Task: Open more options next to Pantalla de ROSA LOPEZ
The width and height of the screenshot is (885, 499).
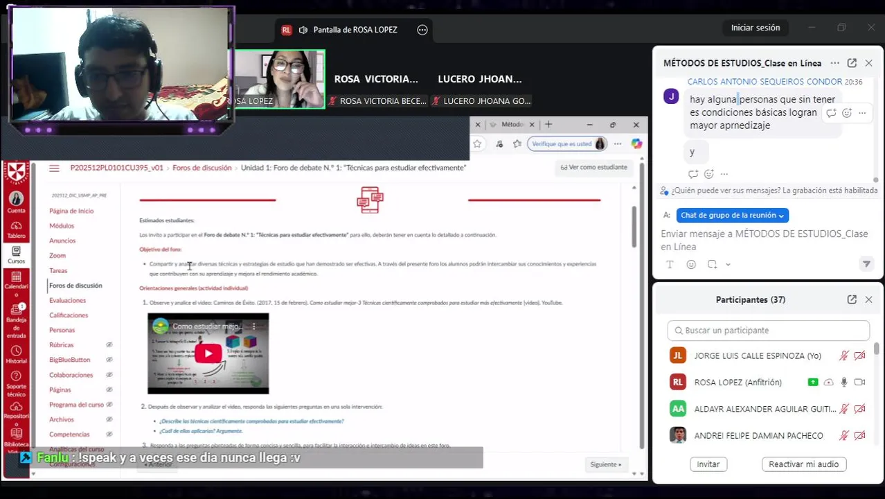Action: [422, 30]
